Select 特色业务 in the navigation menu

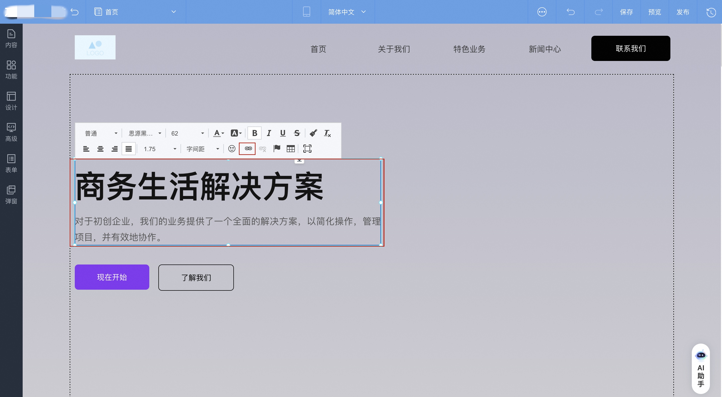coord(469,49)
